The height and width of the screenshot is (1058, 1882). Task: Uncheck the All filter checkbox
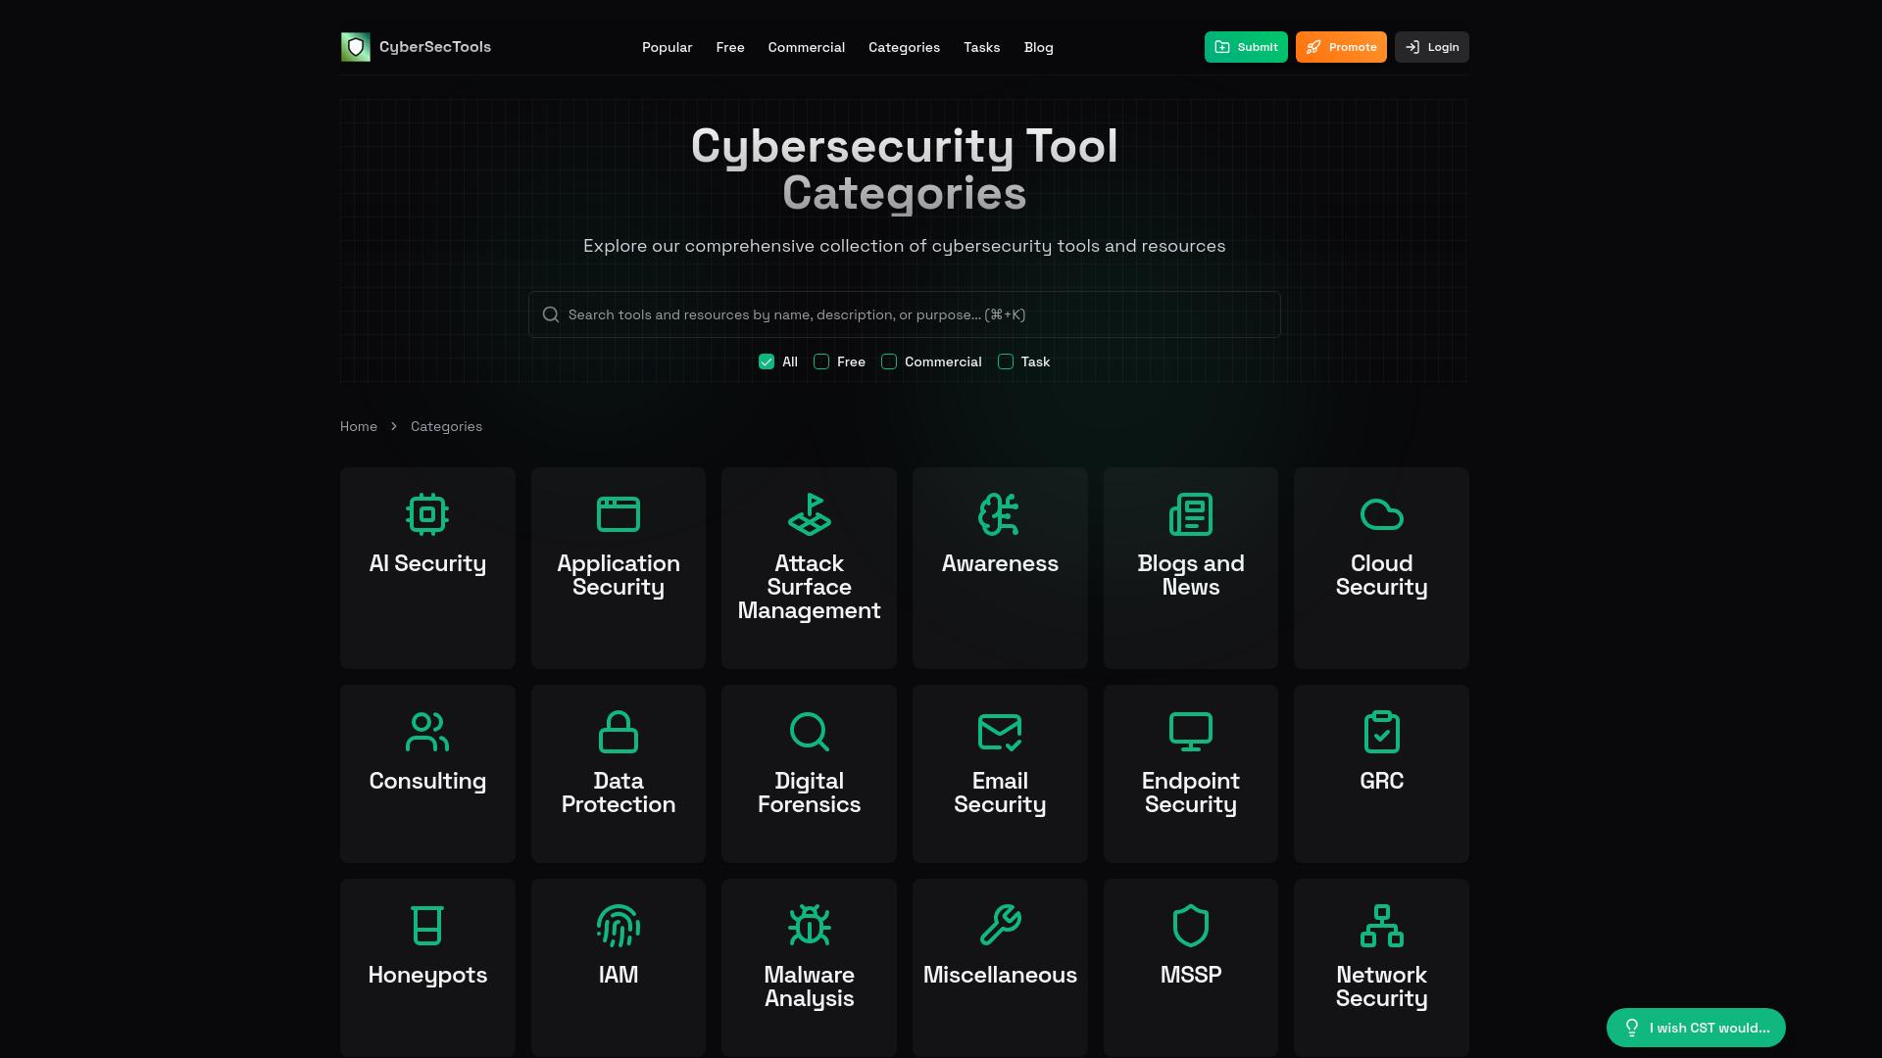coord(767,361)
